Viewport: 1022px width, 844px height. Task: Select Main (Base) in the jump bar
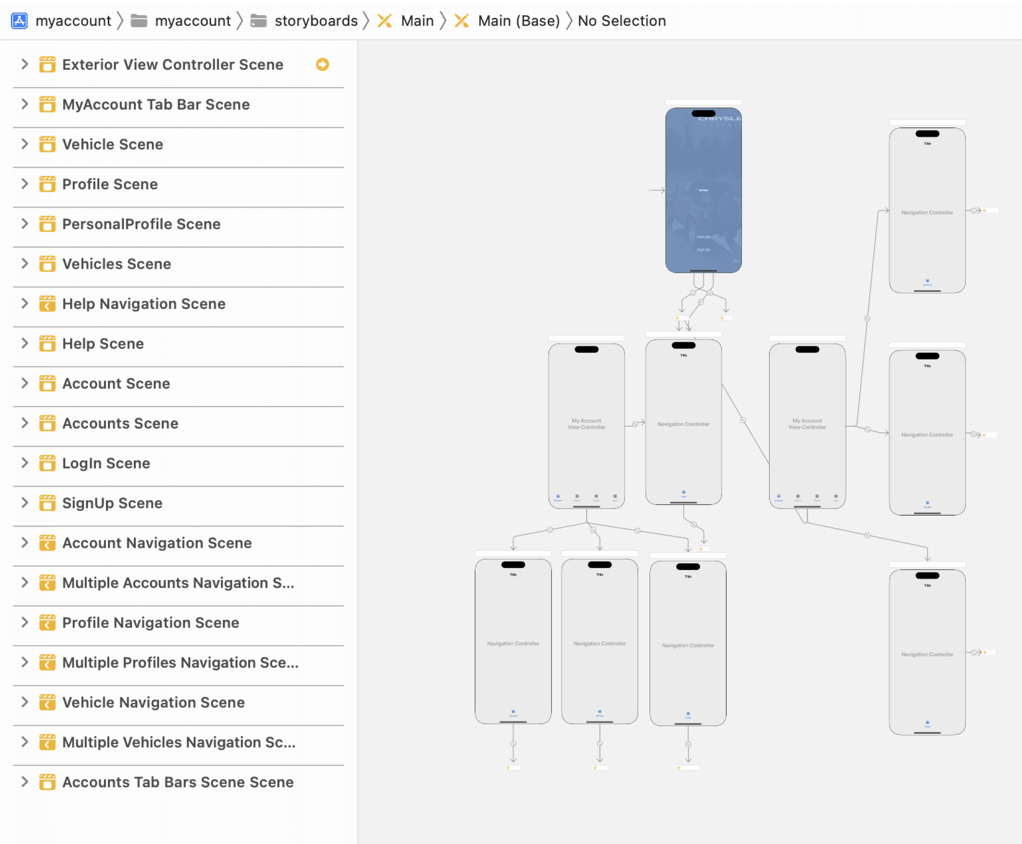point(519,20)
